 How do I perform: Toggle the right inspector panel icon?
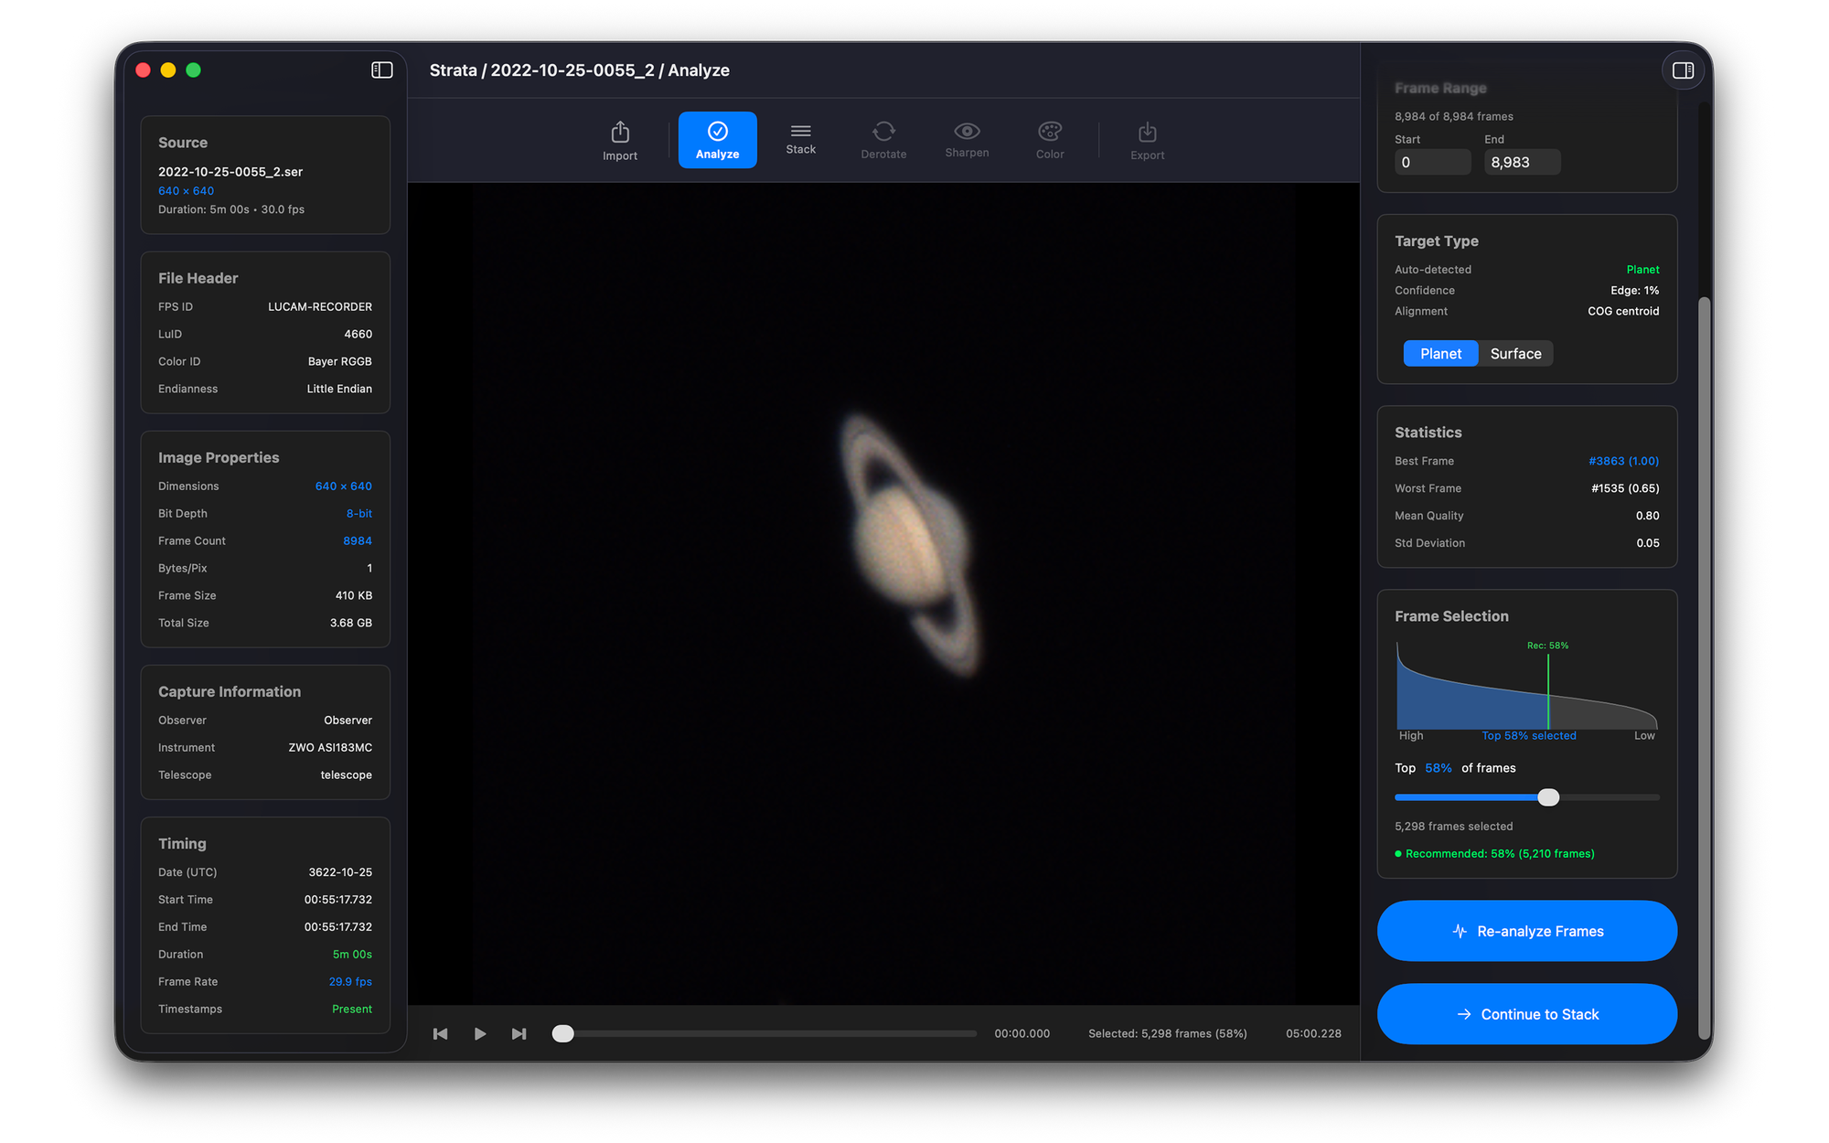(1683, 70)
